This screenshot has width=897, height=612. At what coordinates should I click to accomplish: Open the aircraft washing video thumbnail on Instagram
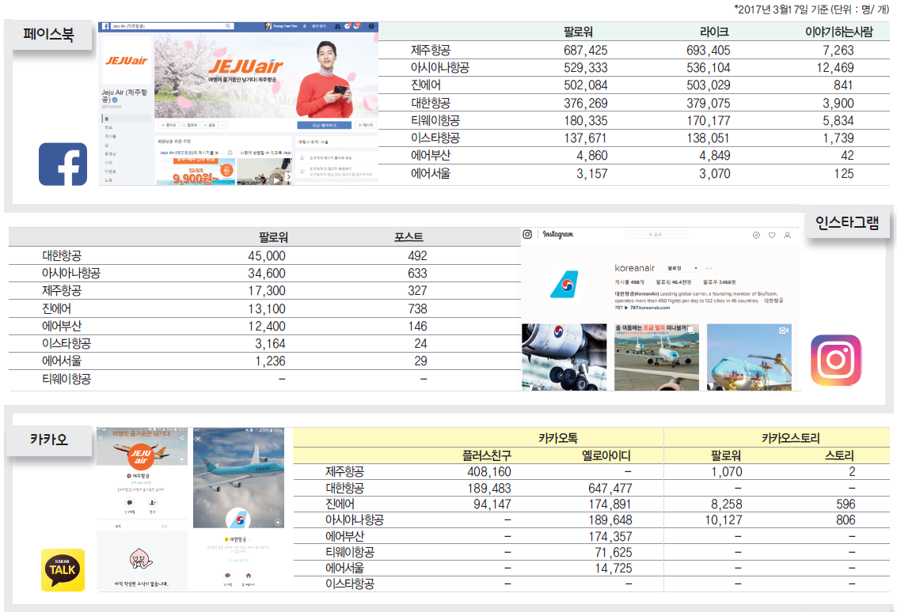point(750,357)
